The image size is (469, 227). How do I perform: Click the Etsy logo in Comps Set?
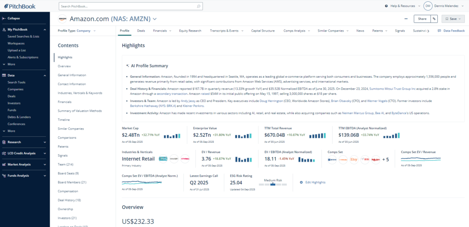point(354,160)
